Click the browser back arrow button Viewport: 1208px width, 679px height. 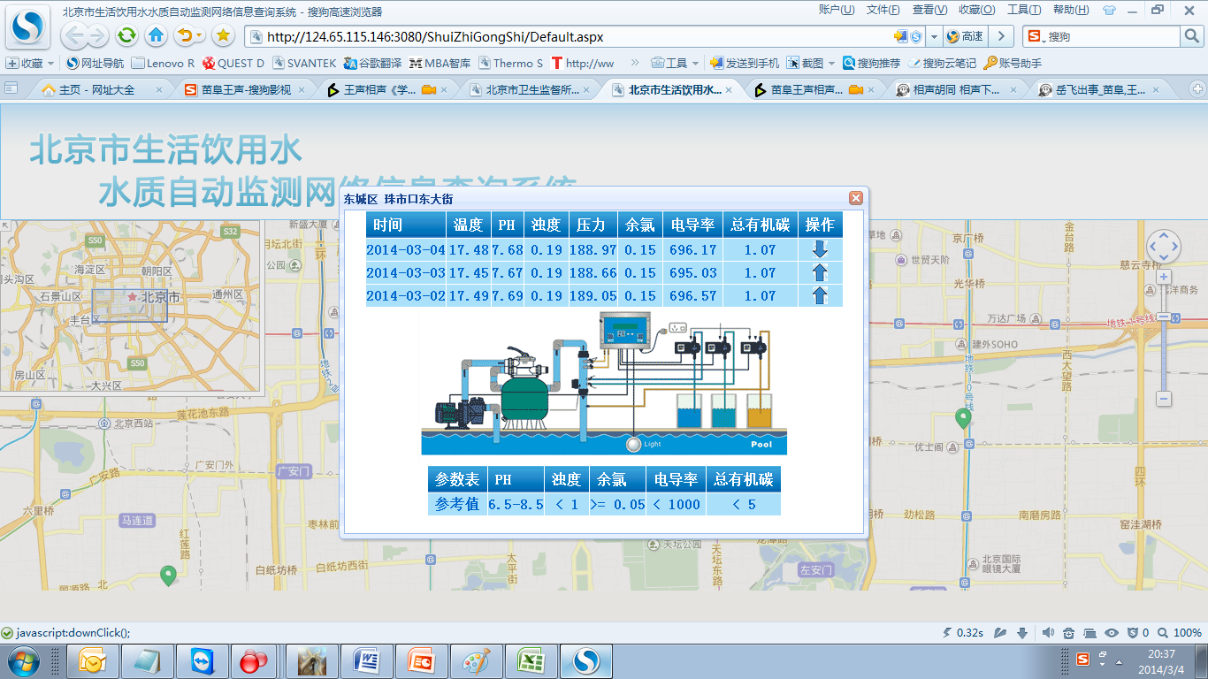pos(74,35)
